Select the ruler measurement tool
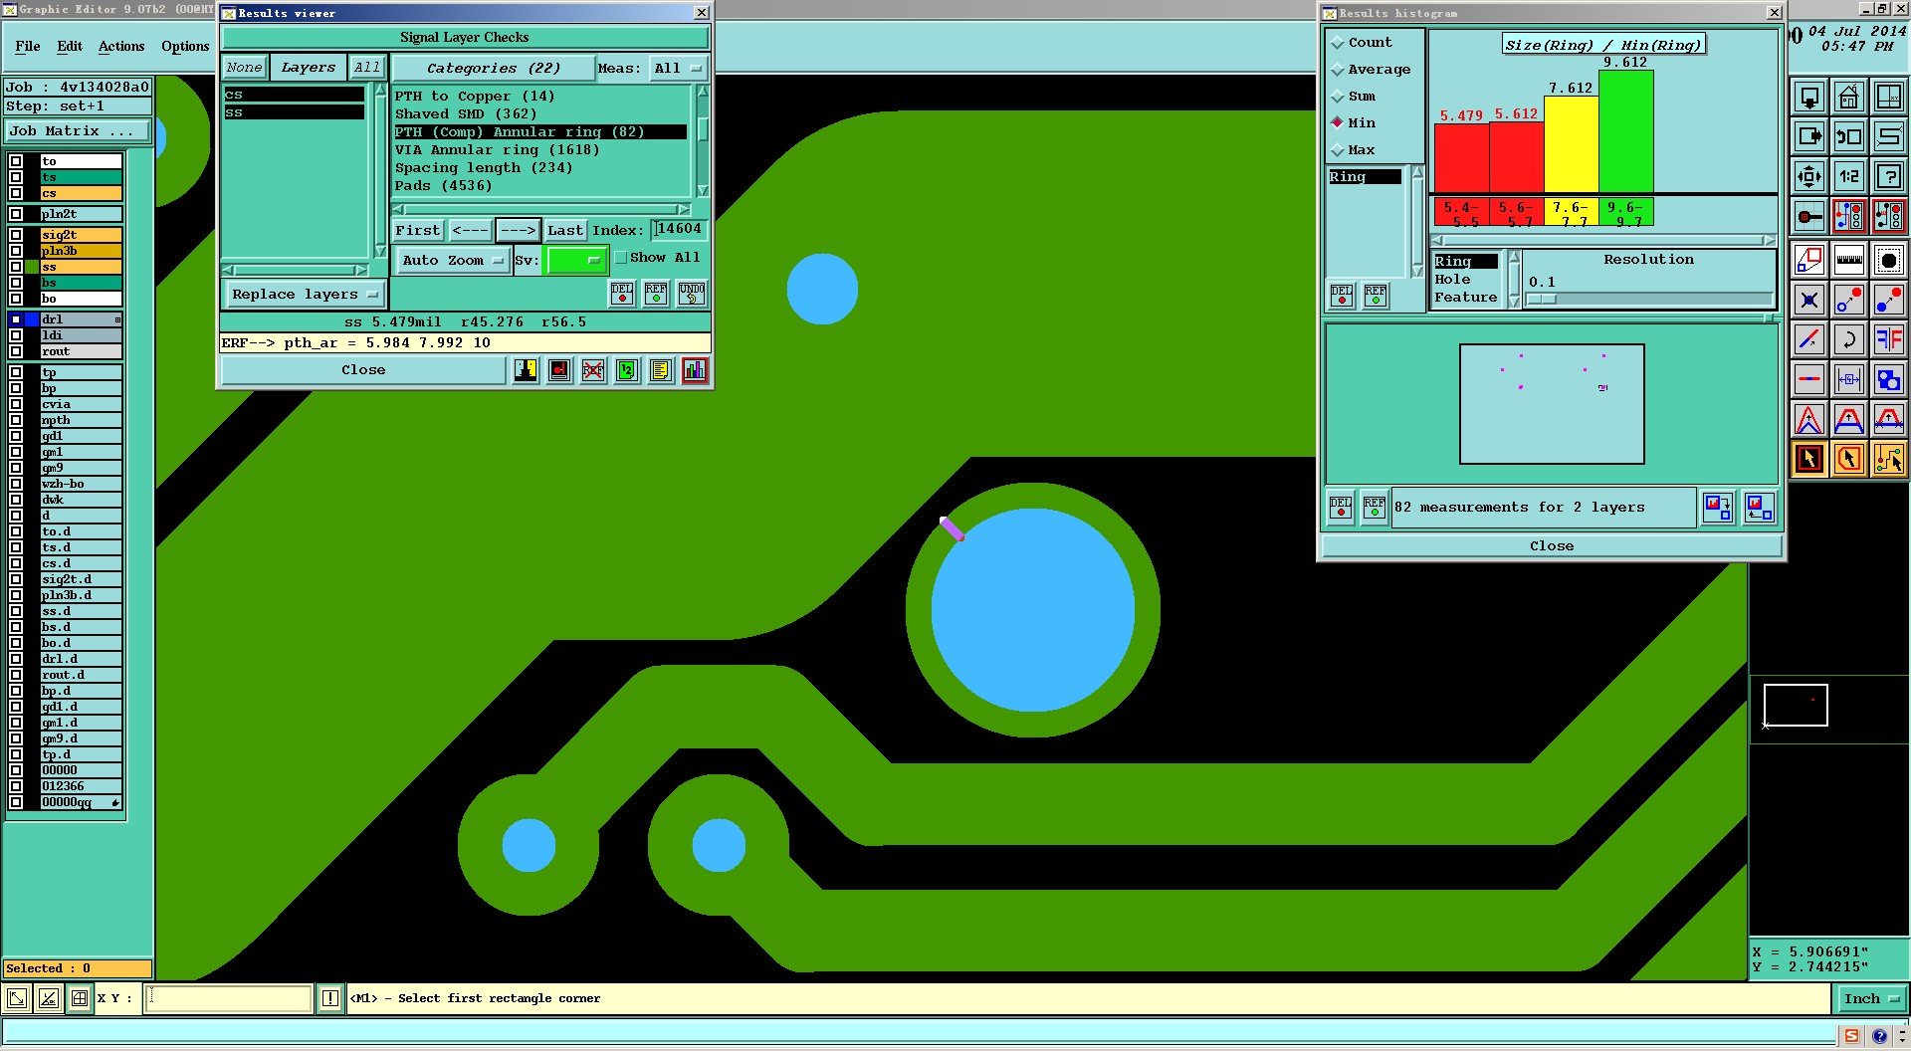Image resolution: width=1911 pixels, height=1051 pixels. coord(1848,261)
